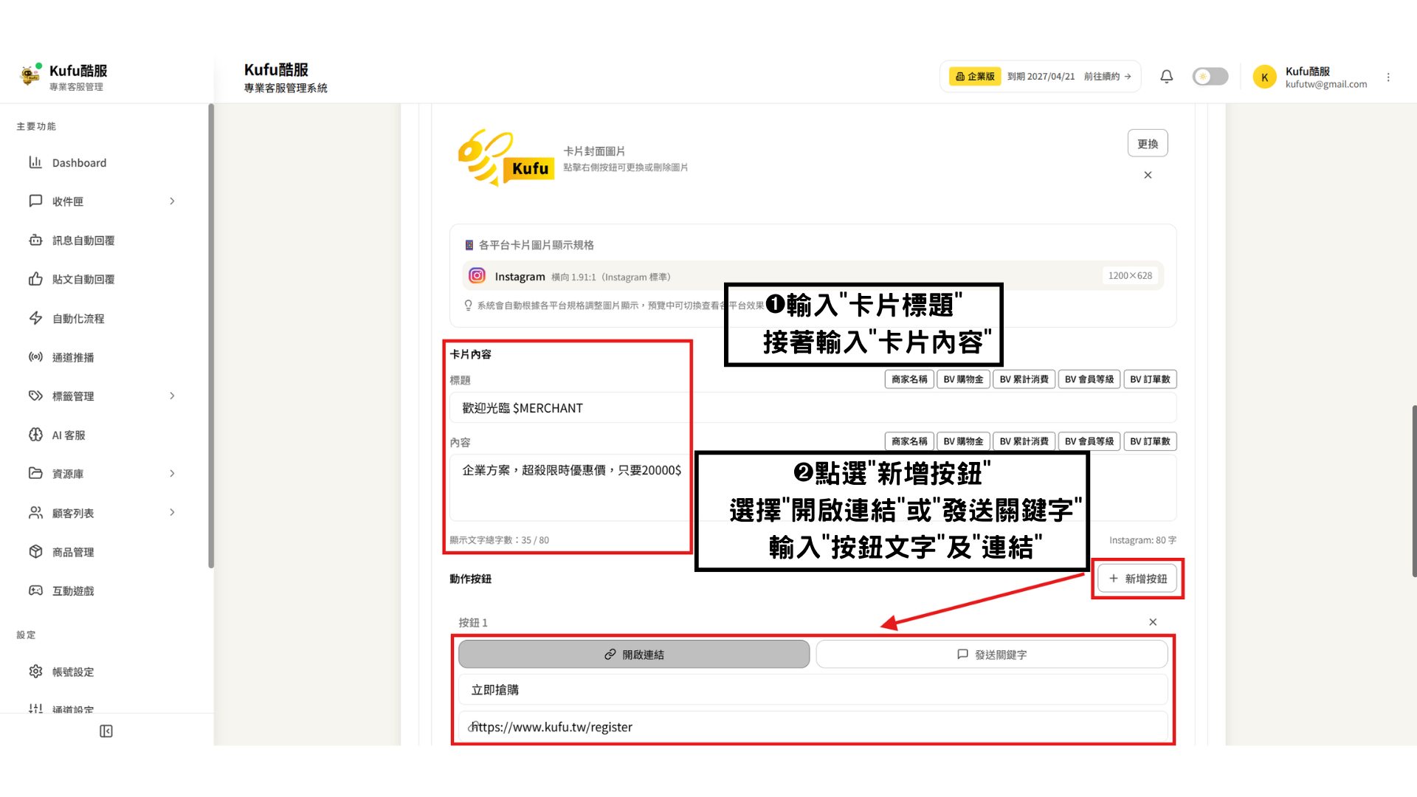Focus the 立即搶購 button text field

point(813,689)
